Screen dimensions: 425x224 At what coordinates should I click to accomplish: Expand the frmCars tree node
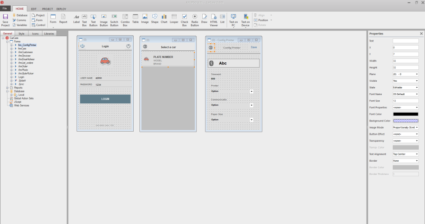tap(12, 49)
